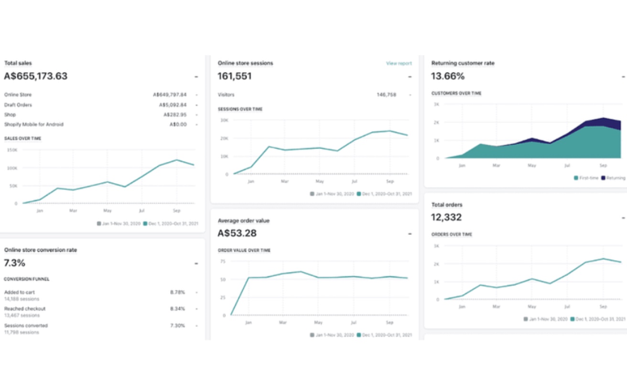
Task: Click gray 2020 legend swatch under order value chart
Action: point(312,335)
